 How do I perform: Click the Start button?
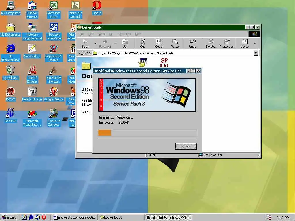(x=9, y=218)
